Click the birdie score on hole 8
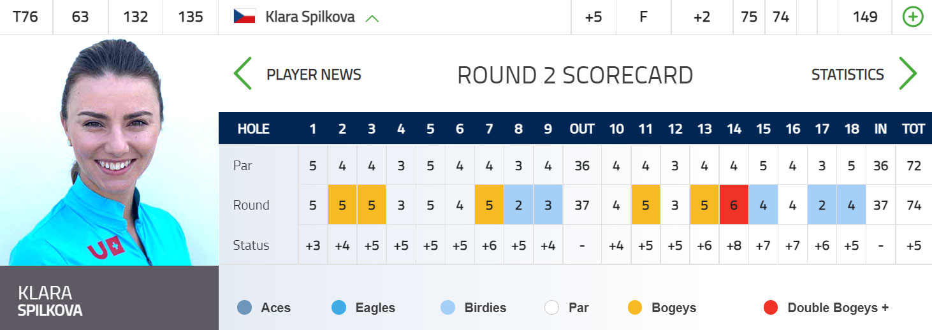This screenshot has width=932, height=330. 518,205
